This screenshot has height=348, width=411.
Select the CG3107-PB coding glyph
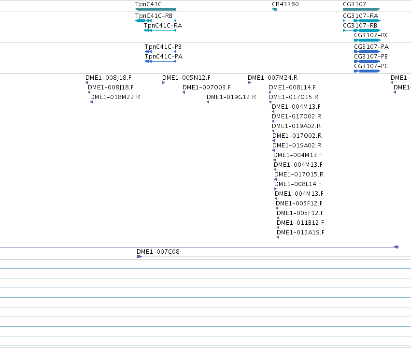coord(367,61)
